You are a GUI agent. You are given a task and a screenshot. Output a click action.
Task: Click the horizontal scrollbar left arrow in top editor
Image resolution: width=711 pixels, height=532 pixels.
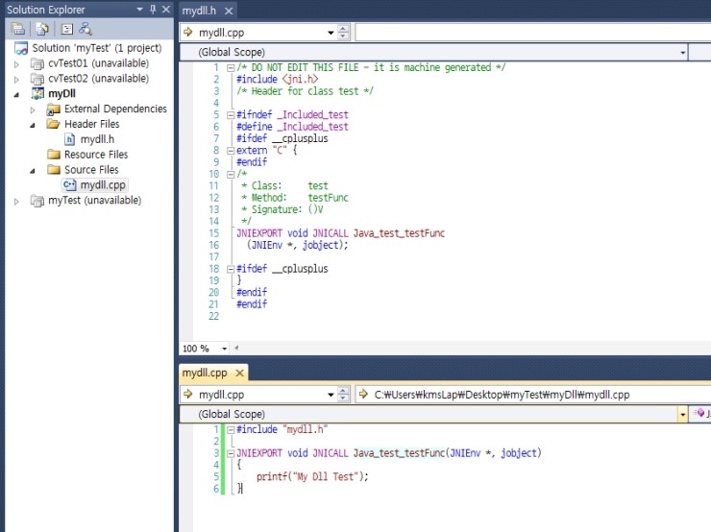tap(236, 348)
